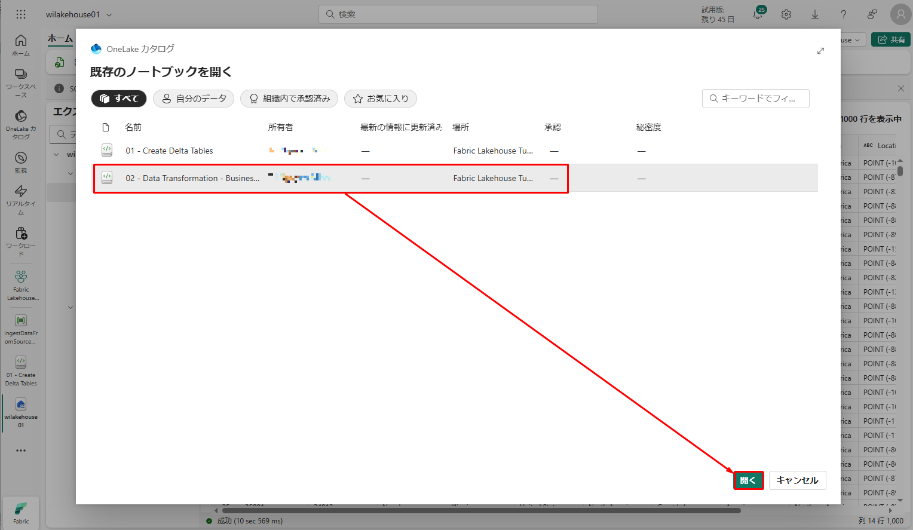Click notebook icon of 02 - Data Transformation row

(x=107, y=177)
